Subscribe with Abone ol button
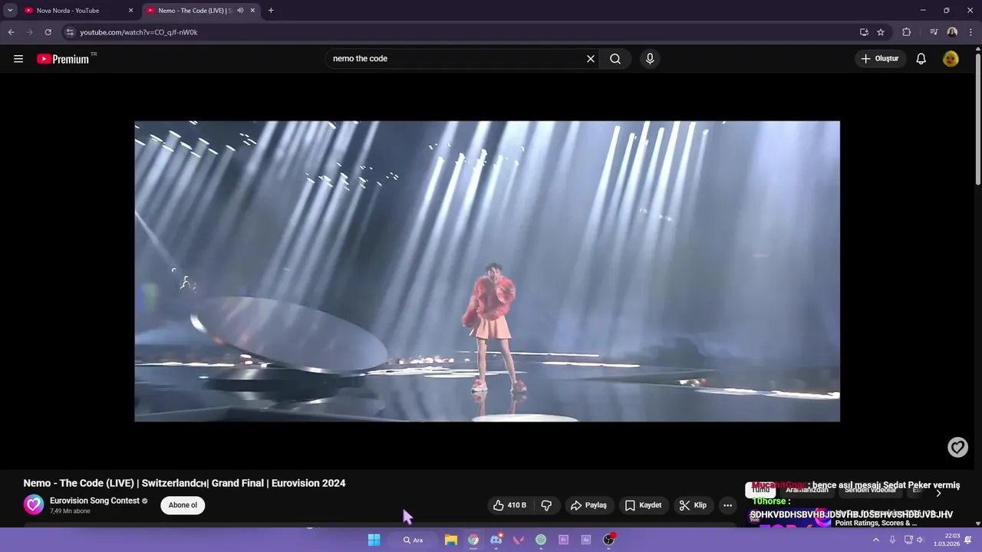982x552 pixels. pos(183,505)
